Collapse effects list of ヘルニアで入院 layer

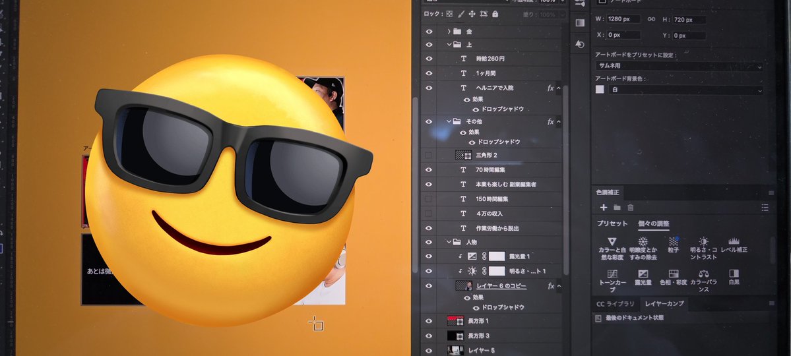(558, 88)
